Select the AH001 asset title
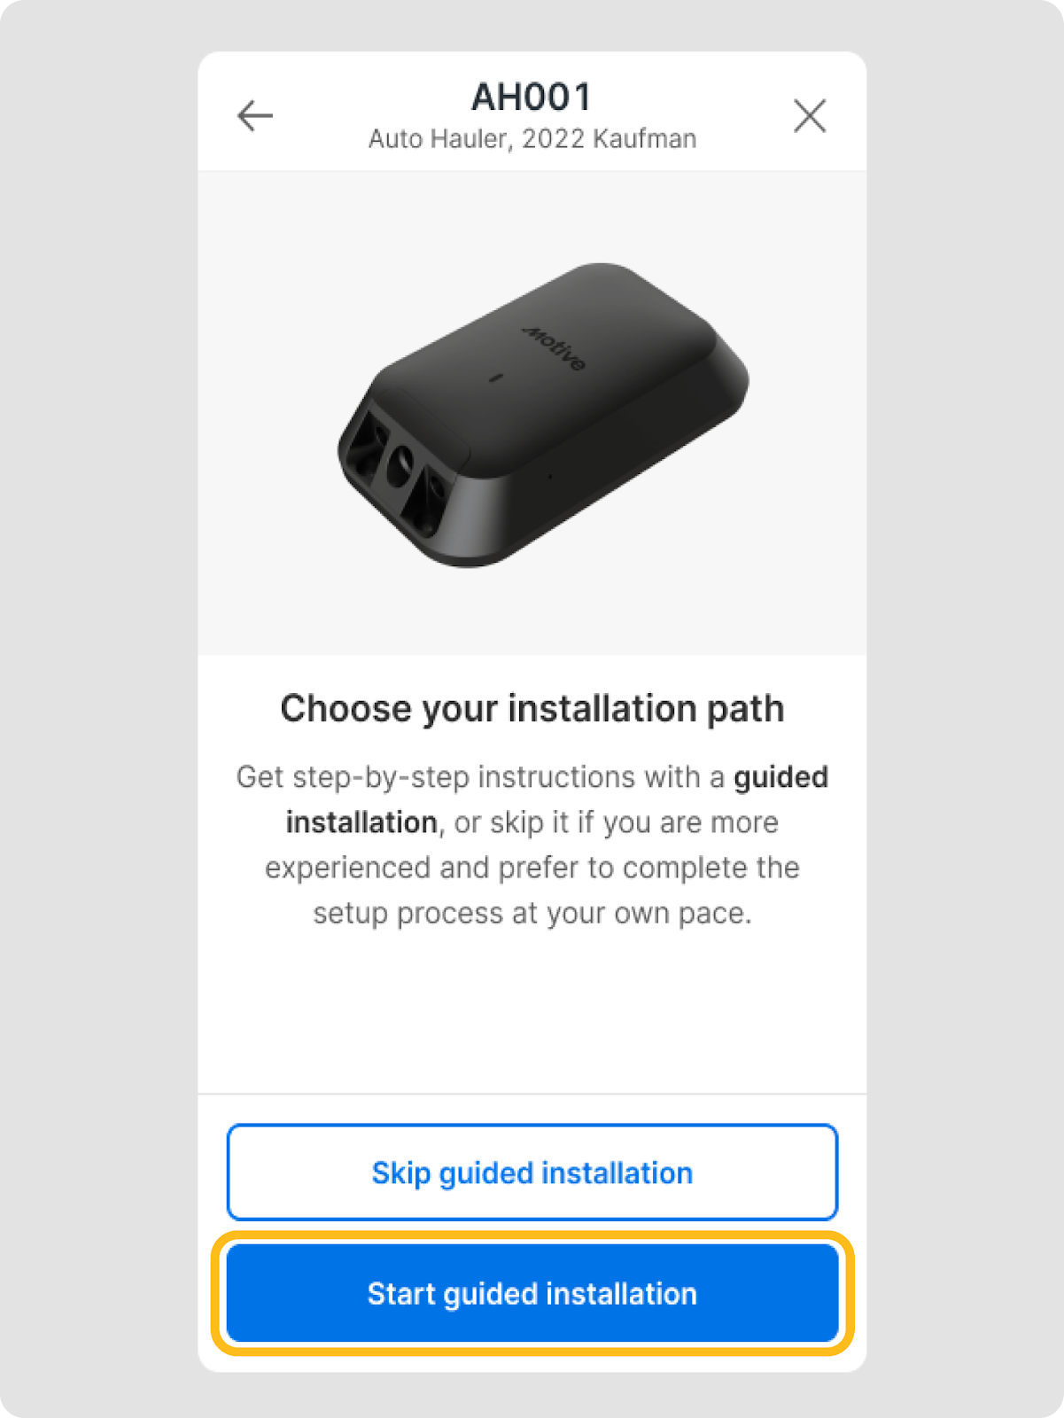The height and width of the screenshot is (1418, 1064). click(532, 97)
